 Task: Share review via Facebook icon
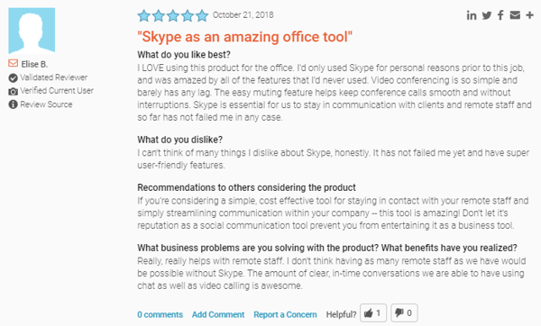(x=500, y=15)
